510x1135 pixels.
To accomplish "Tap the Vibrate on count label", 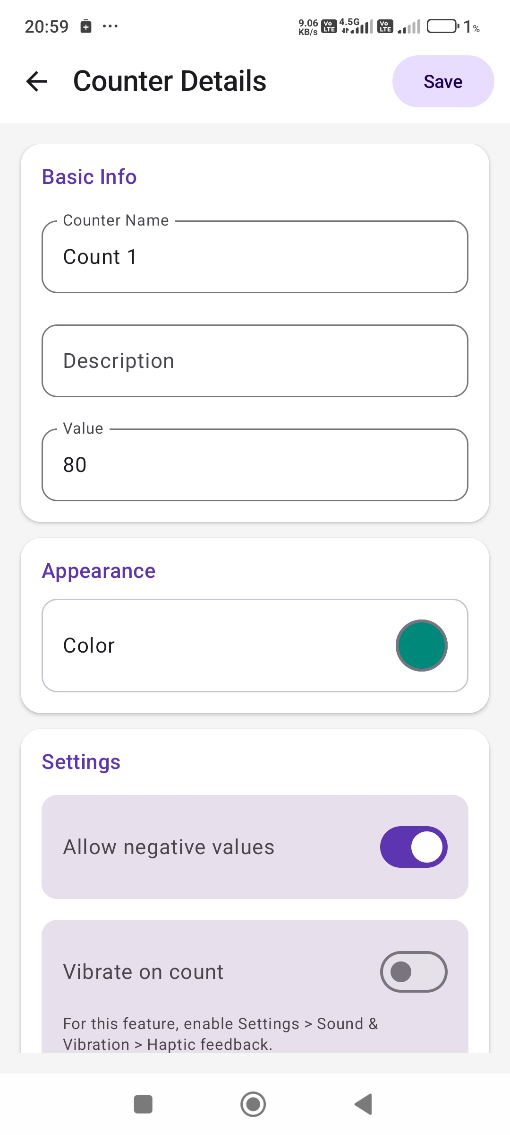I will [x=144, y=972].
